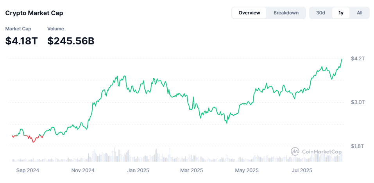Click the $245.56B volume value
This screenshot has width=374, height=183.
(71, 40)
